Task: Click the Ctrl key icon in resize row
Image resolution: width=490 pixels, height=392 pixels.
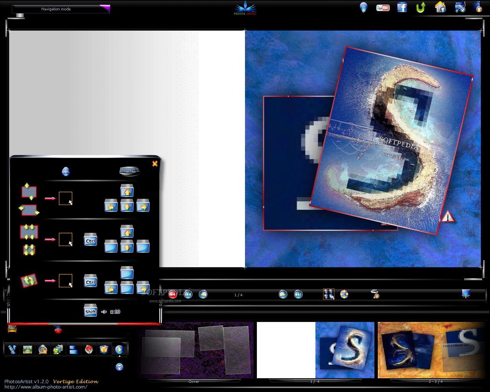Action: coord(90,240)
